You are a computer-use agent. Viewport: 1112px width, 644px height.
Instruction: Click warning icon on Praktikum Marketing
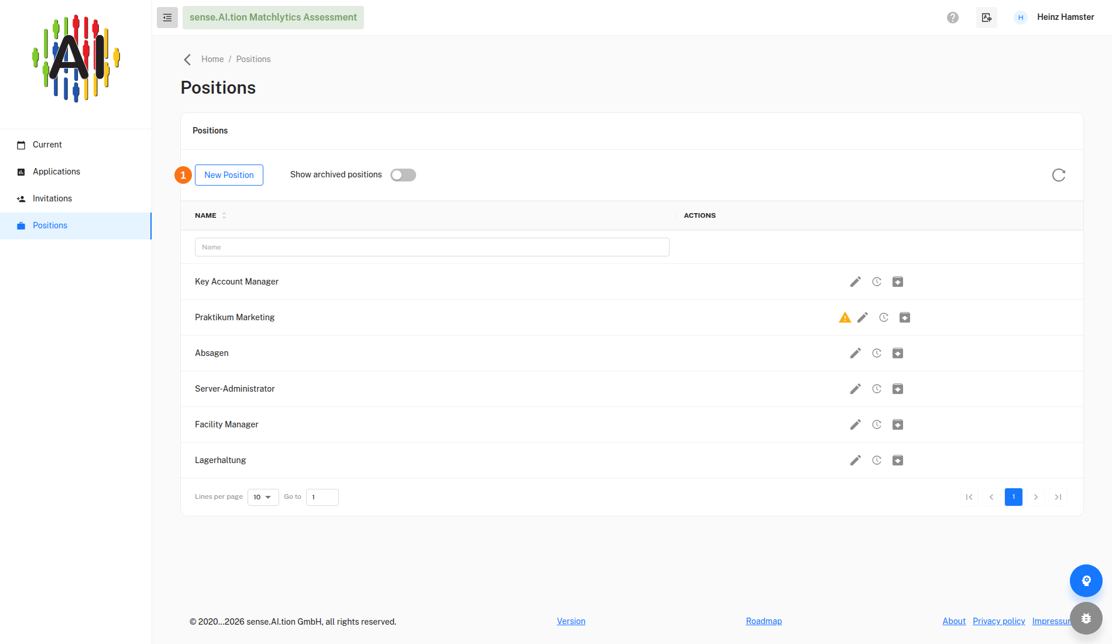(x=845, y=317)
